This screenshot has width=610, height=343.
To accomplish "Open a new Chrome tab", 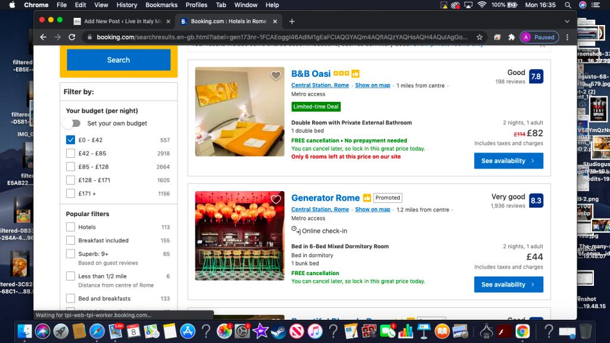I will click(292, 21).
